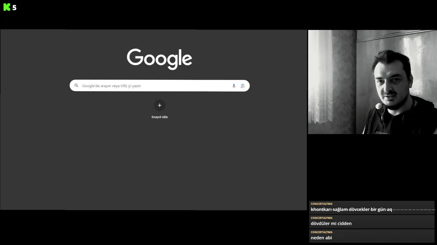This screenshot has width=437, height=245.
Task: Start voice search with microphone icon
Action: (x=234, y=86)
